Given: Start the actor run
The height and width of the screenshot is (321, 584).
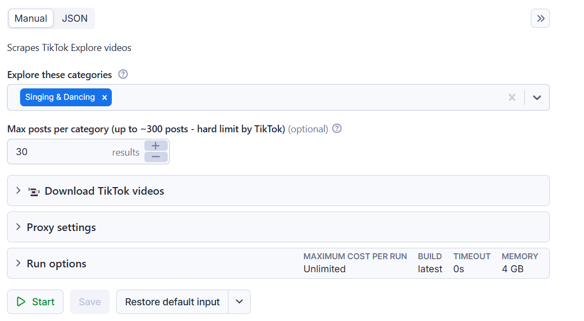Looking at the screenshot, I should [x=35, y=301].
